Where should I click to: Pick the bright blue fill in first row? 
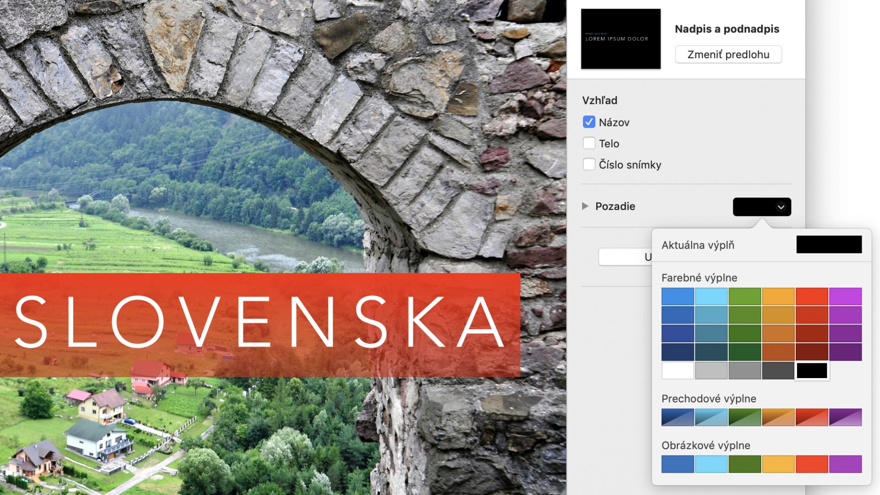point(677,297)
